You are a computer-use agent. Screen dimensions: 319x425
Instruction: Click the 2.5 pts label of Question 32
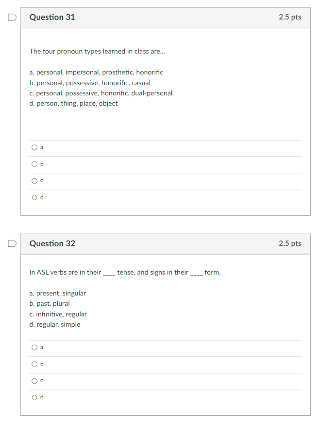[x=290, y=243]
